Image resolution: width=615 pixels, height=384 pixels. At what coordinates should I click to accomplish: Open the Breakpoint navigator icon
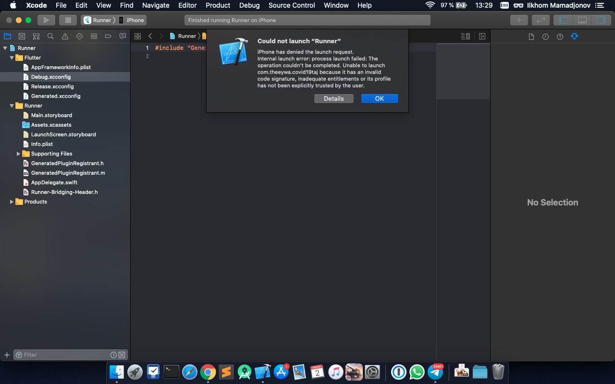pyautogui.click(x=108, y=36)
